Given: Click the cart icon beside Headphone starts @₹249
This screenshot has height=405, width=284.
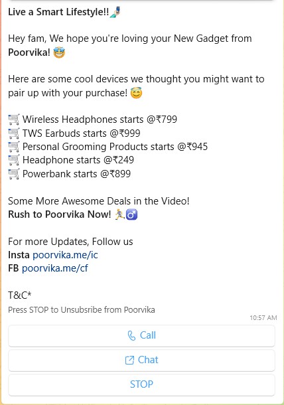Looking at the screenshot, I should coord(14,160).
